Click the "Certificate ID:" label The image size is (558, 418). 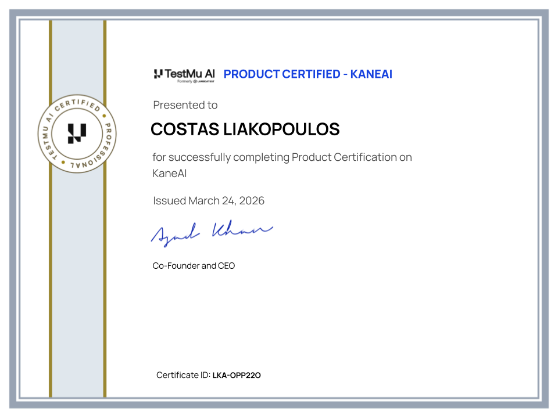coord(183,375)
